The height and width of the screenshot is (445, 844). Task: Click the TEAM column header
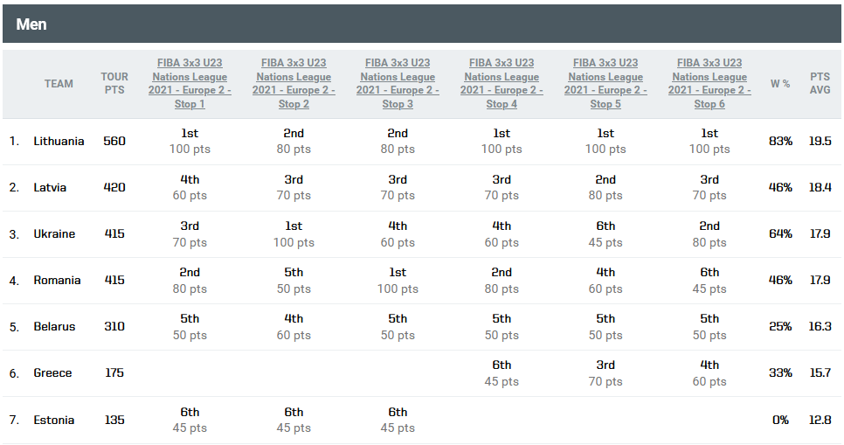[x=59, y=84]
